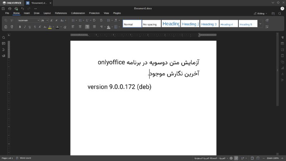The height and width of the screenshot is (161, 286).
Task: Open the Headings navigation panel
Action: [x=4, y=50]
